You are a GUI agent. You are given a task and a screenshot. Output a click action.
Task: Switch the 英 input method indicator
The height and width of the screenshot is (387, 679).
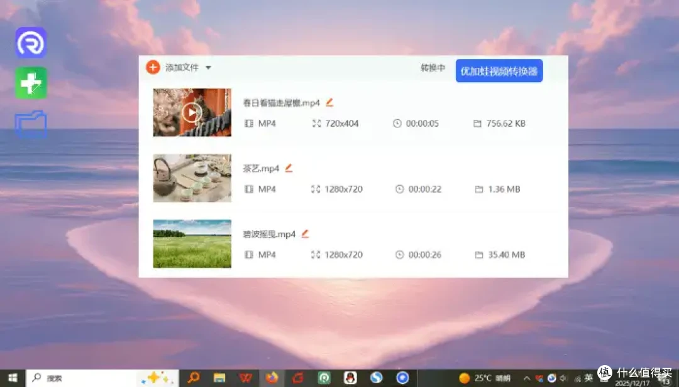(x=588, y=378)
